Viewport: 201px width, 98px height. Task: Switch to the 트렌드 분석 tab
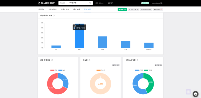pos(65,9)
